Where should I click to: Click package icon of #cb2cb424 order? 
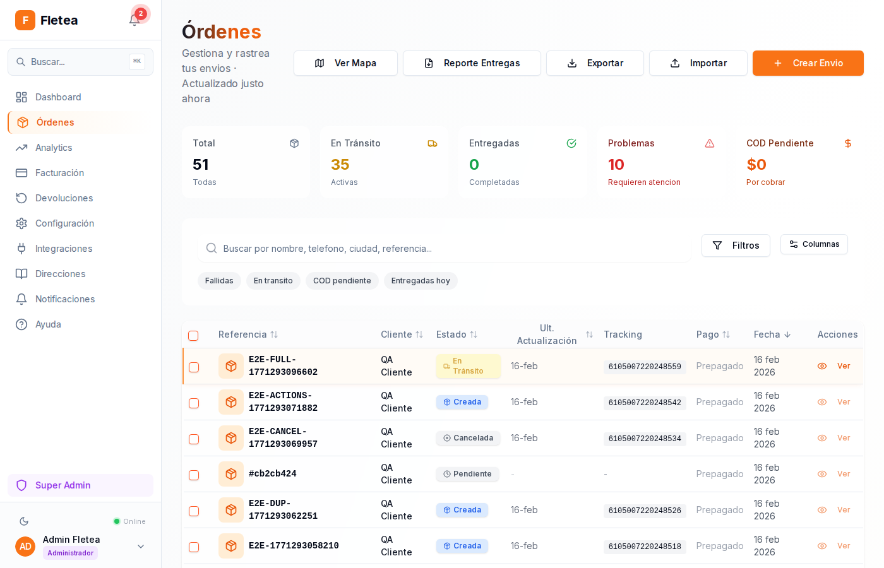(231, 474)
